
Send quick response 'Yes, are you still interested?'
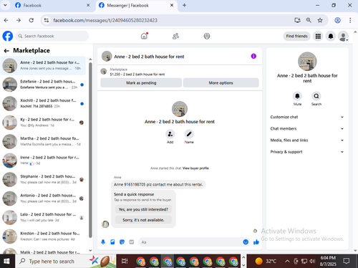pos(143,209)
